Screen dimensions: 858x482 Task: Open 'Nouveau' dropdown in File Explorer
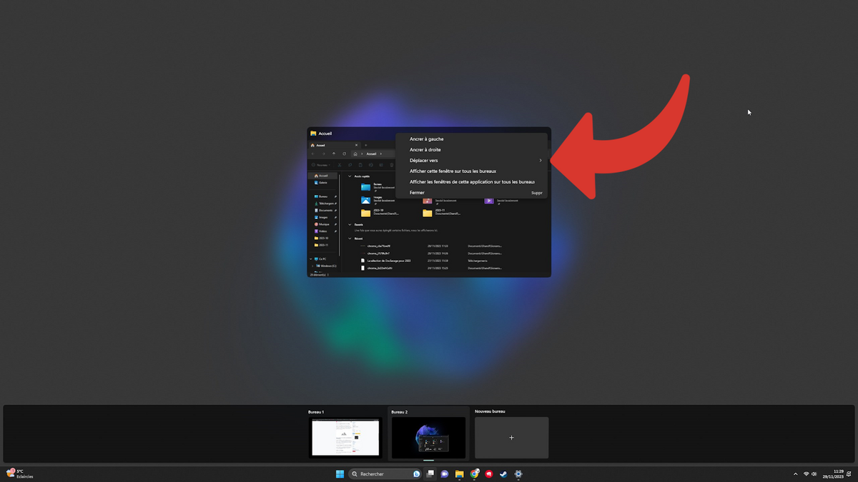(321, 165)
